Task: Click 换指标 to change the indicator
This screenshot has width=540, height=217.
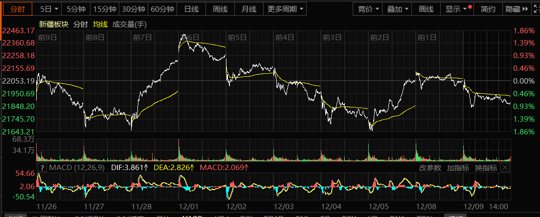Action: point(486,168)
